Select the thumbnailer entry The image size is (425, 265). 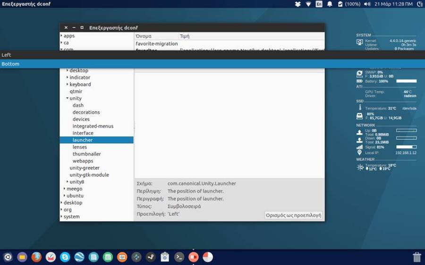click(x=87, y=154)
